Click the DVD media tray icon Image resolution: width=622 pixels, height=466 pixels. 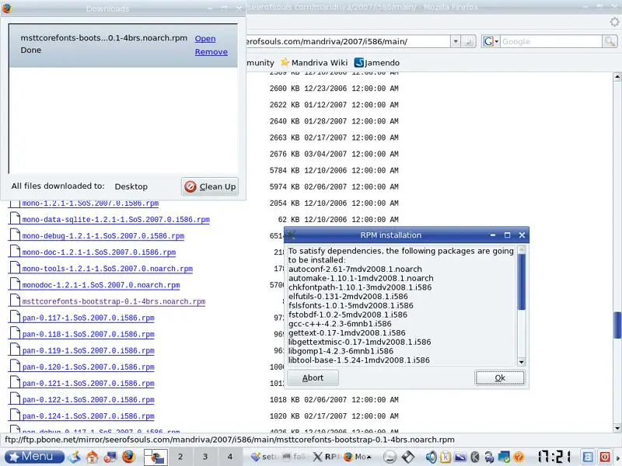click(x=390, y=457)
